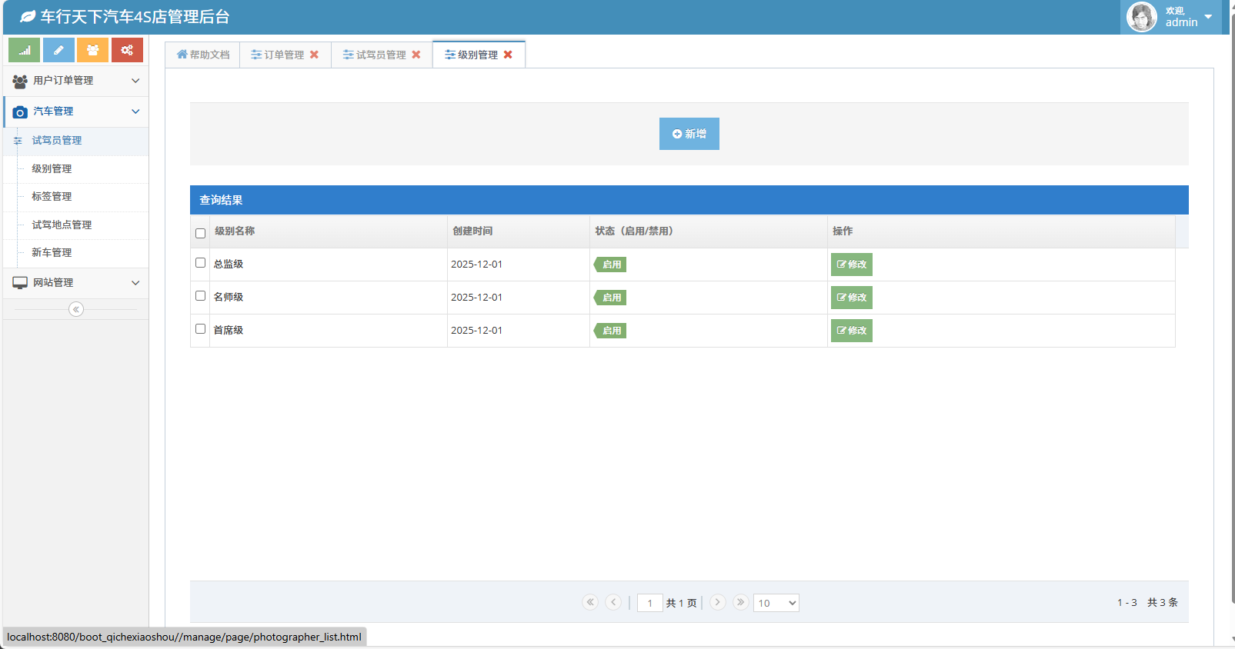This screenshot has width=1235, height=649.
Task: Click the green signal chart shortcut icon
Action: coord(24,50)
